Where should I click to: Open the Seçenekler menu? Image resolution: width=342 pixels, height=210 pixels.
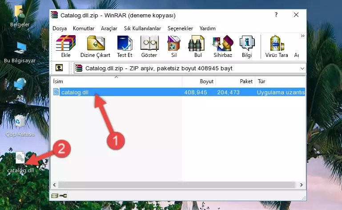[180, 28]
